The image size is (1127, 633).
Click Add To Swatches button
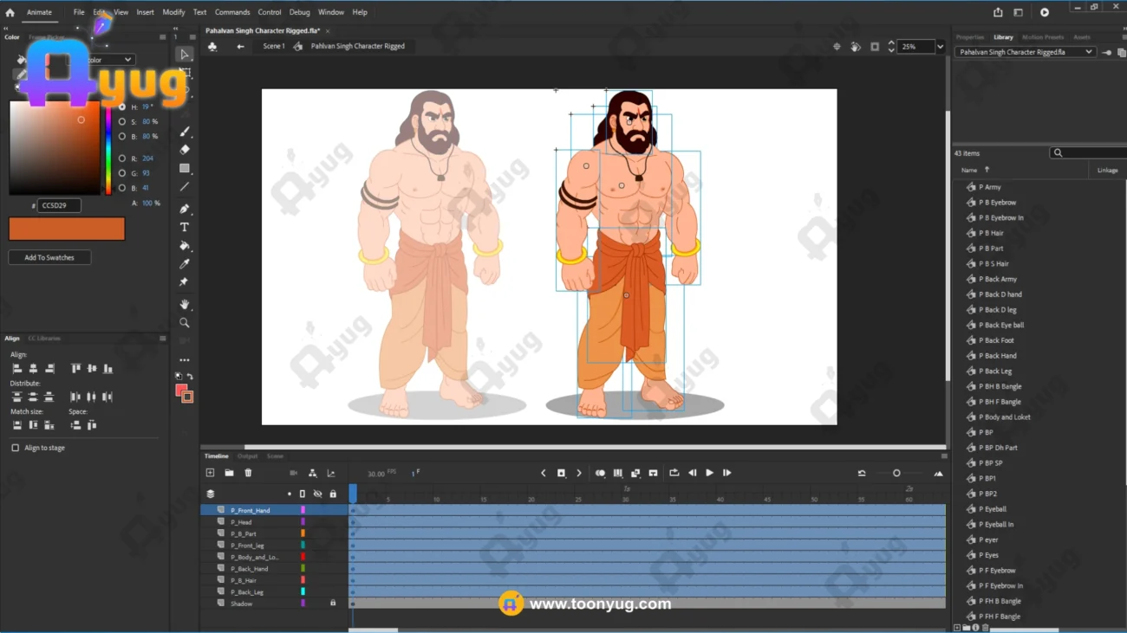49,257
